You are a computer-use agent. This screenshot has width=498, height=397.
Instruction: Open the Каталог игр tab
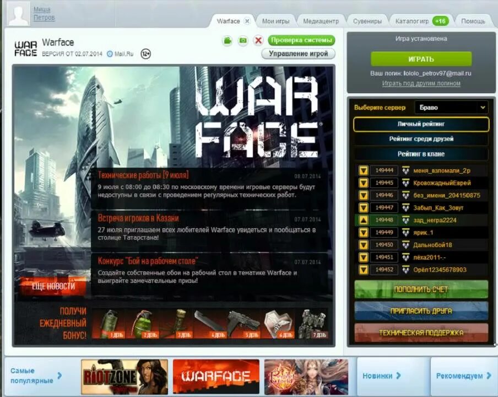pos(412,22)
